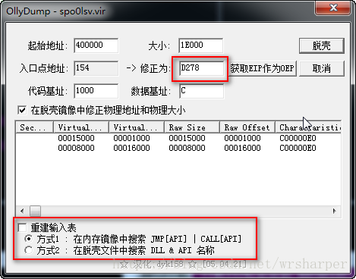Click the 00016000 virtual offset cell

coord(131,148)
